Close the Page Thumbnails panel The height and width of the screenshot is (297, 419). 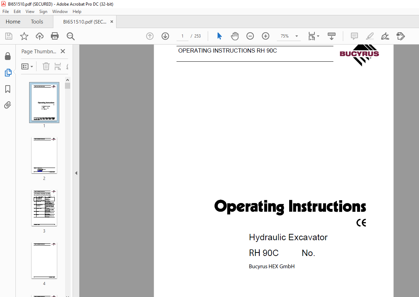pos(63,51)
